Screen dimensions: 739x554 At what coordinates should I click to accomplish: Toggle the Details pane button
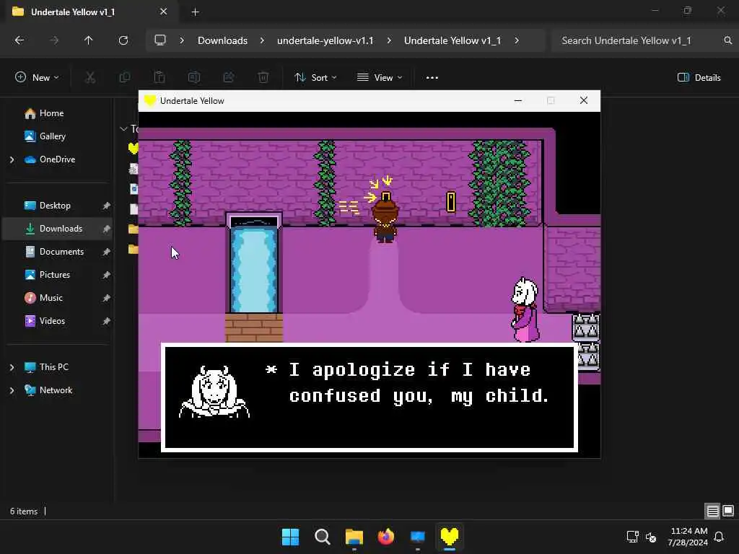[x=699, y=77]
